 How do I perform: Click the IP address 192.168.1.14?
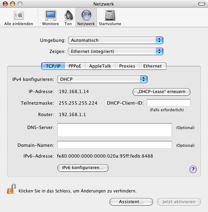pyautogui.click(x=74, y=92)
